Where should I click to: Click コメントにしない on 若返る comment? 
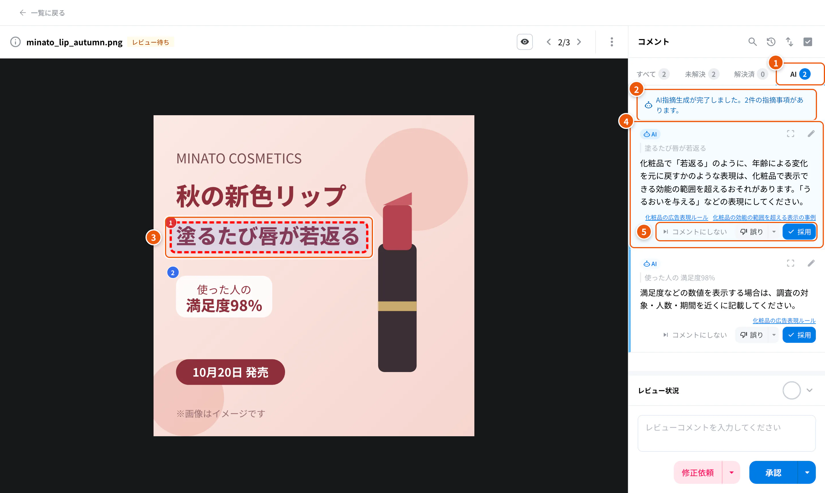695,232
